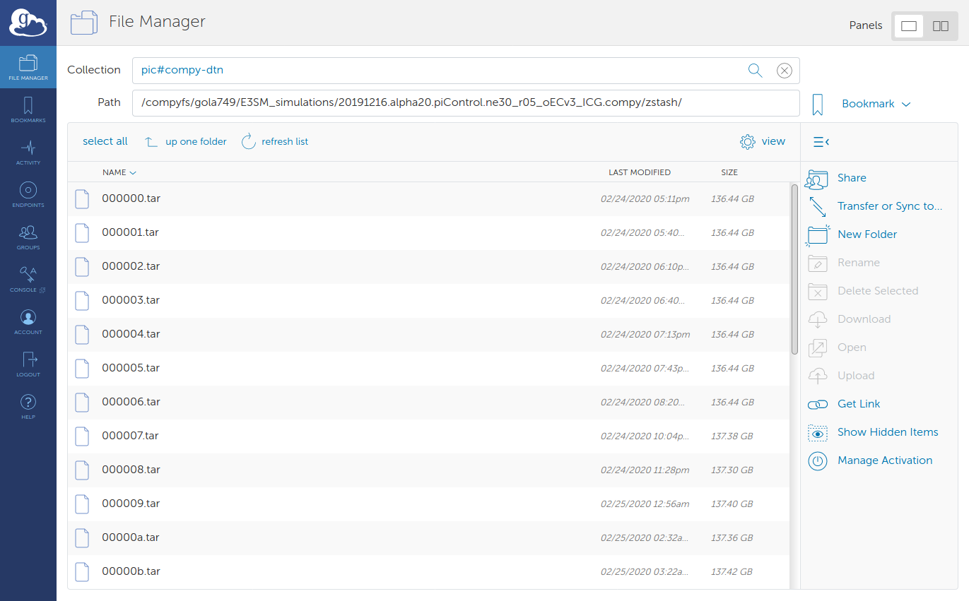Image resolution: width=969 pixels, height=601 pixels.
Task: Select file 000005.tar
Action: tap(428, 369)
